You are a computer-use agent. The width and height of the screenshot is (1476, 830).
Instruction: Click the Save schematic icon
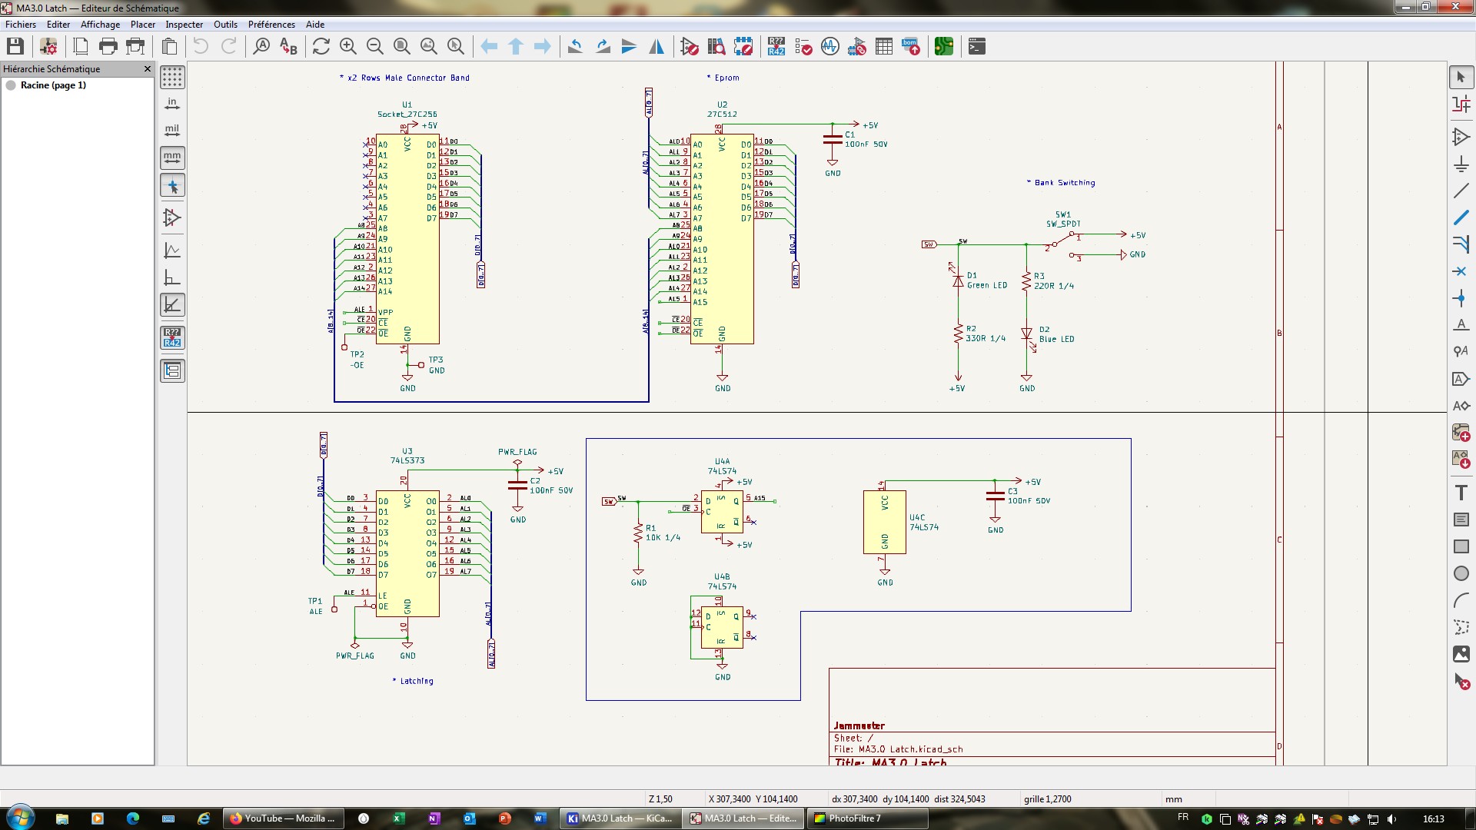(x=15, y=47)
